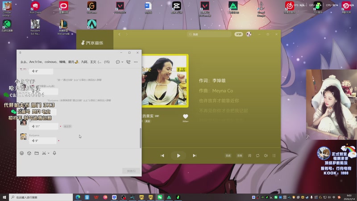Open the send file folder icon

[x=37, y=153]
